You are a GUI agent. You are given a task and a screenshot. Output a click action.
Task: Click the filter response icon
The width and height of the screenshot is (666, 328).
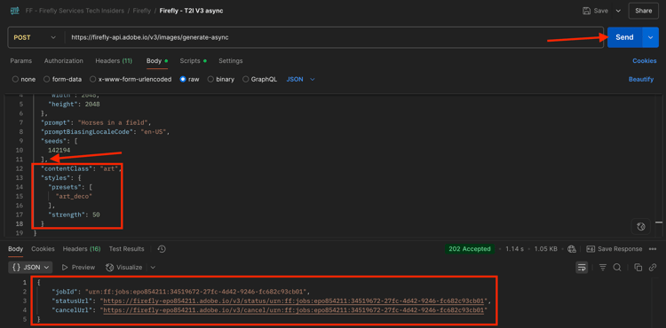(x=603, y=268)
